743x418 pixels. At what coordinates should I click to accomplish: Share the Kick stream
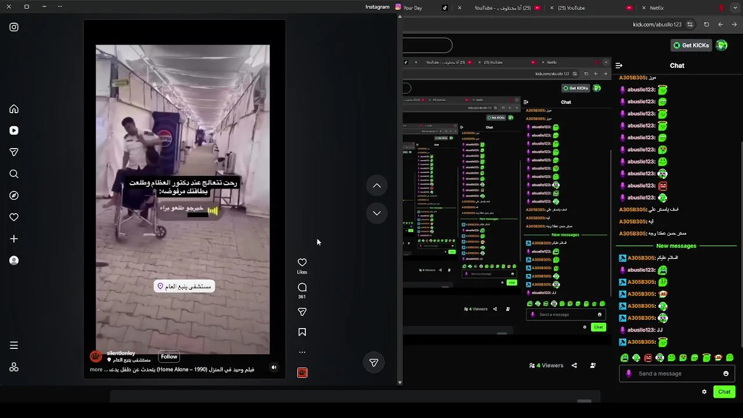(x=574, y=366)
